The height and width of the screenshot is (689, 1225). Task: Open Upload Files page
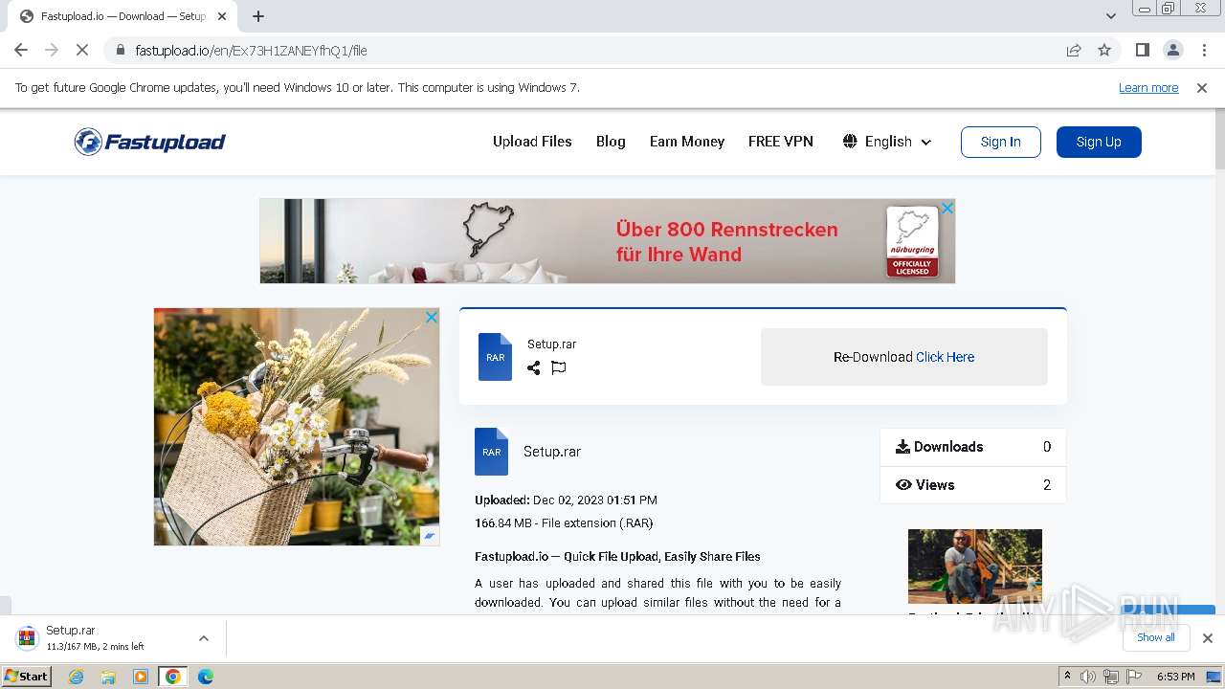[532, 142]
